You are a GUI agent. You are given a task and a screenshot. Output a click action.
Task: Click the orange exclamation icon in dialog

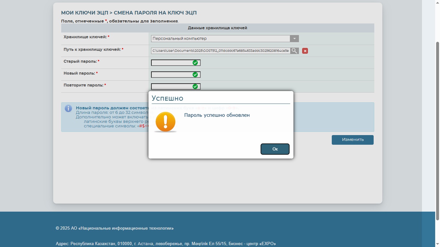pyautogui.click(x=165, y=122)
